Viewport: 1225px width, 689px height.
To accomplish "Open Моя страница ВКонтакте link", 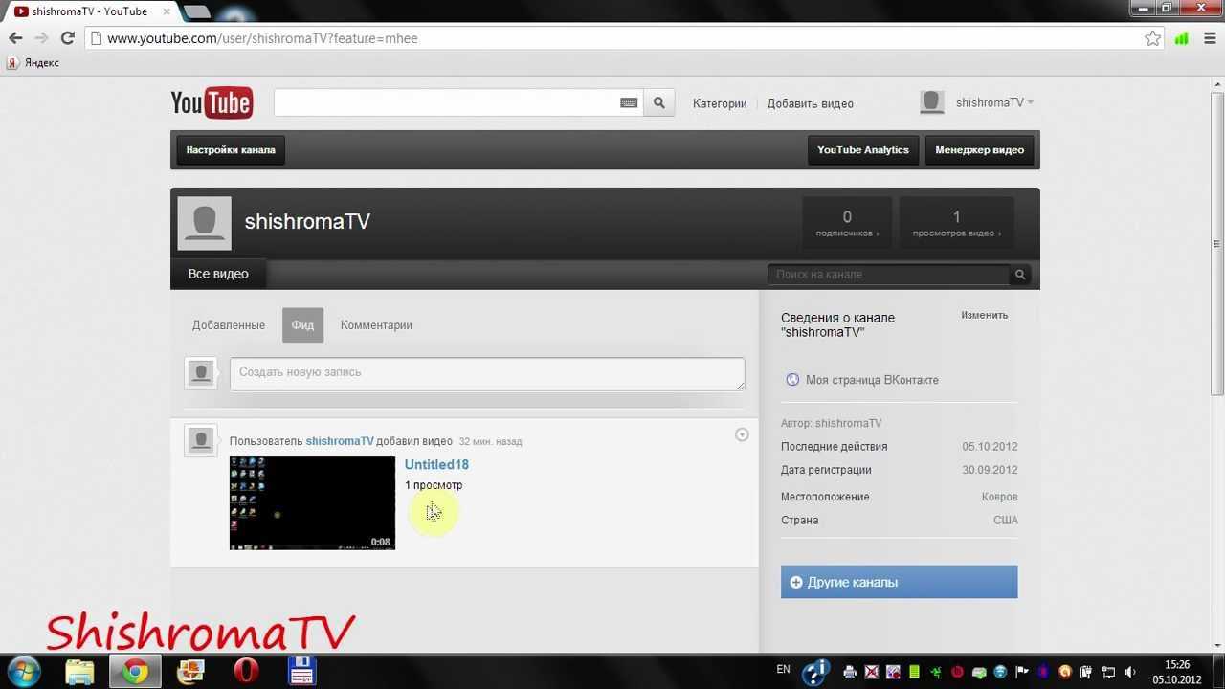I will (x=872, y=380).
